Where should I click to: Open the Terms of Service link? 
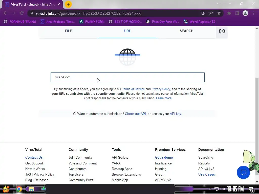[x=133, y=89]
